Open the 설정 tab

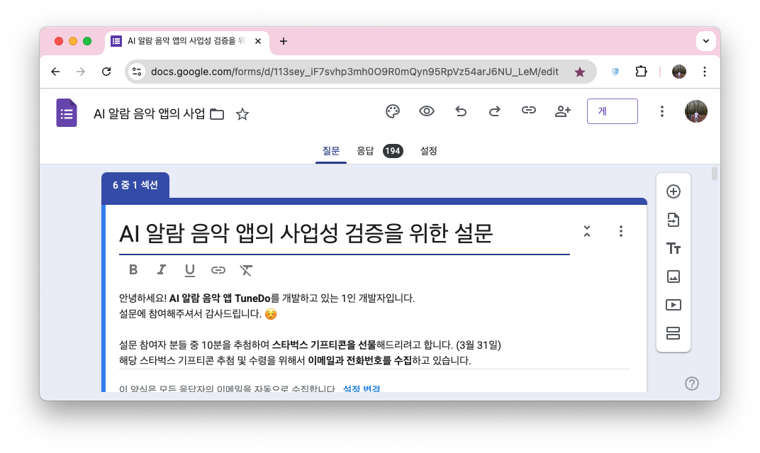pos(428,151)
